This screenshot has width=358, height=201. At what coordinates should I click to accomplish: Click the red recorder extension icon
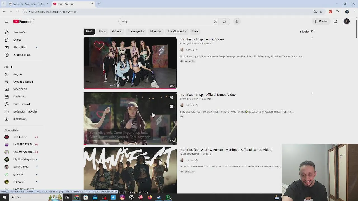tap(330, 12)
